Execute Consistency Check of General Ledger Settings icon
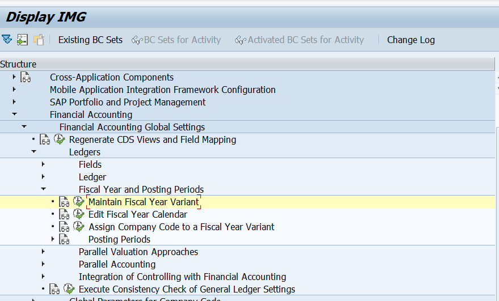Viewport: 499px width, 301px height. [69, 289]
